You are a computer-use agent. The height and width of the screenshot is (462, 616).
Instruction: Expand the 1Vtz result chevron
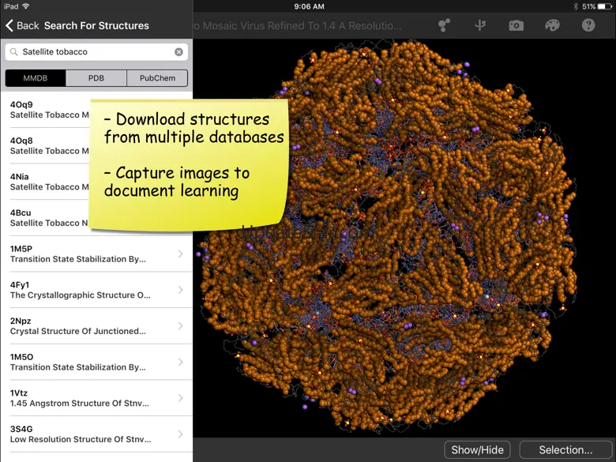(181, 398)
